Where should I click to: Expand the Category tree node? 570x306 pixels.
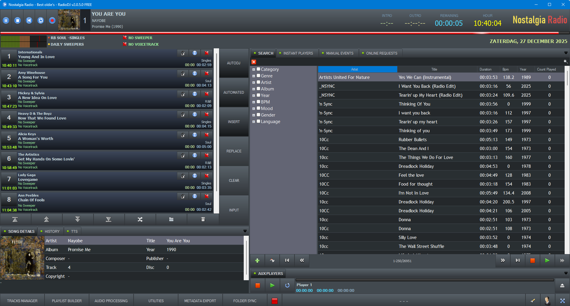click(254, 70)
